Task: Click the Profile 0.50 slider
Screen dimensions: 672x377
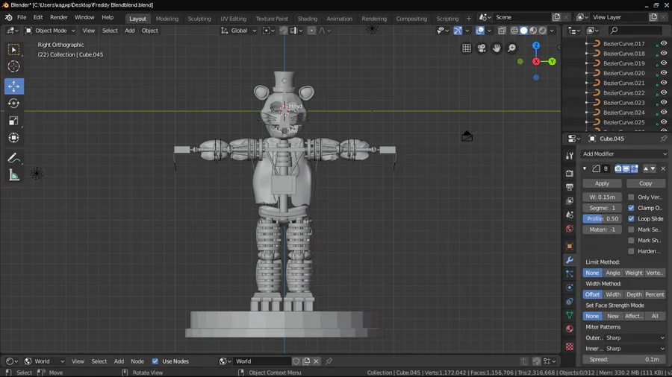Action: (x=602, y=218)
